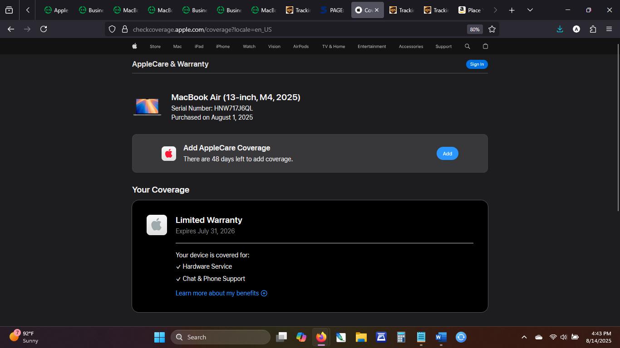Add AppleCare coverage with Add button

tap(448, 154)
